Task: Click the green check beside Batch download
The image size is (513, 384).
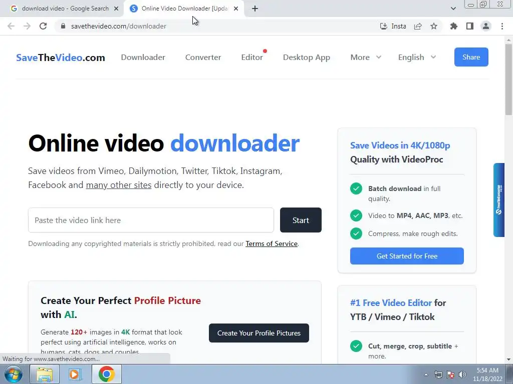Action: click(356, 188)
